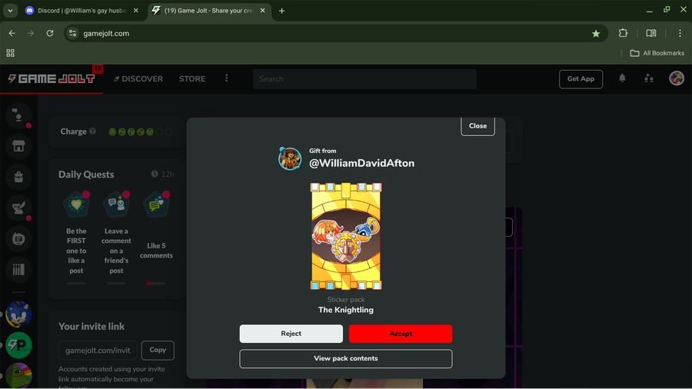Click the Daily Quests 12h timer
The width and height of the screenshot is (692, 389).
pyautogui.click(x=162, y=175)
